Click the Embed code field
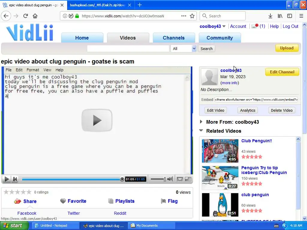 point(256,99)
